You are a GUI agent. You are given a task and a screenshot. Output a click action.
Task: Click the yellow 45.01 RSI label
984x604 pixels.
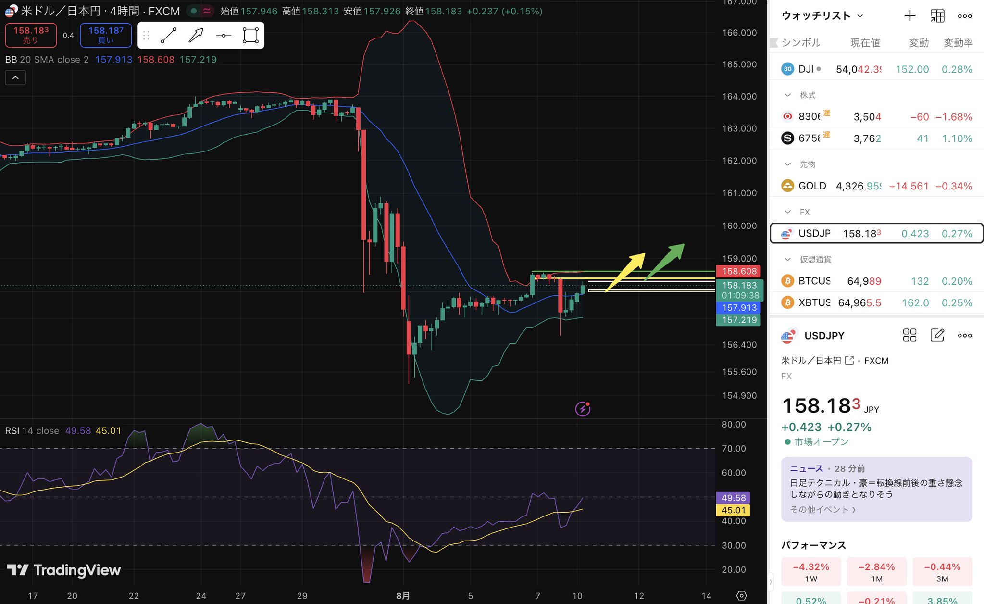click(733, 510)
